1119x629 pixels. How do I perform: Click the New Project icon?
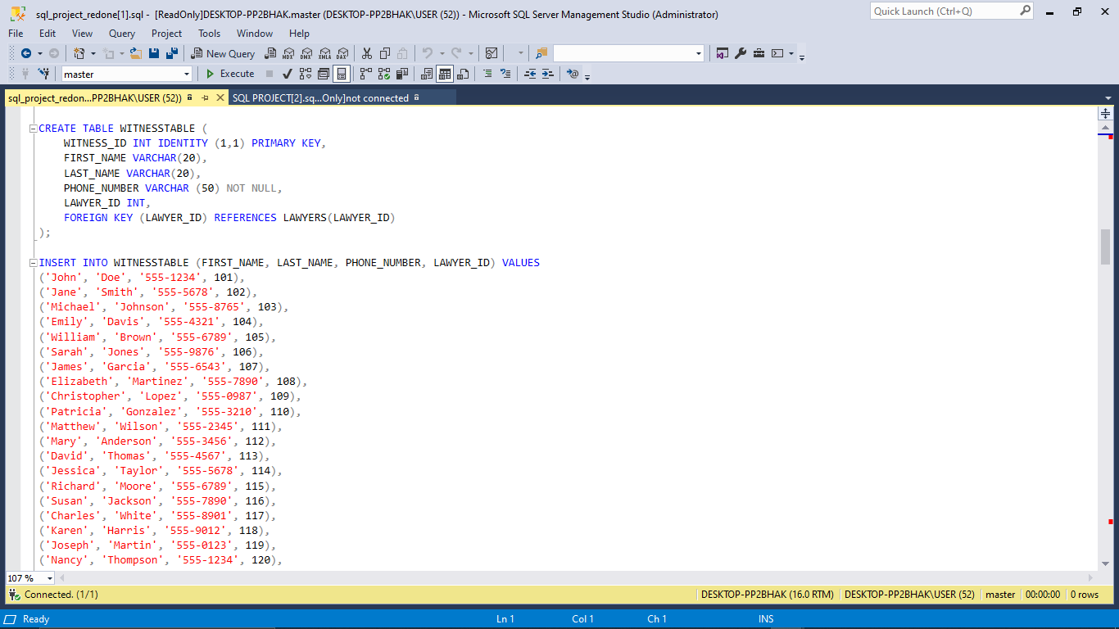[79, 53]
